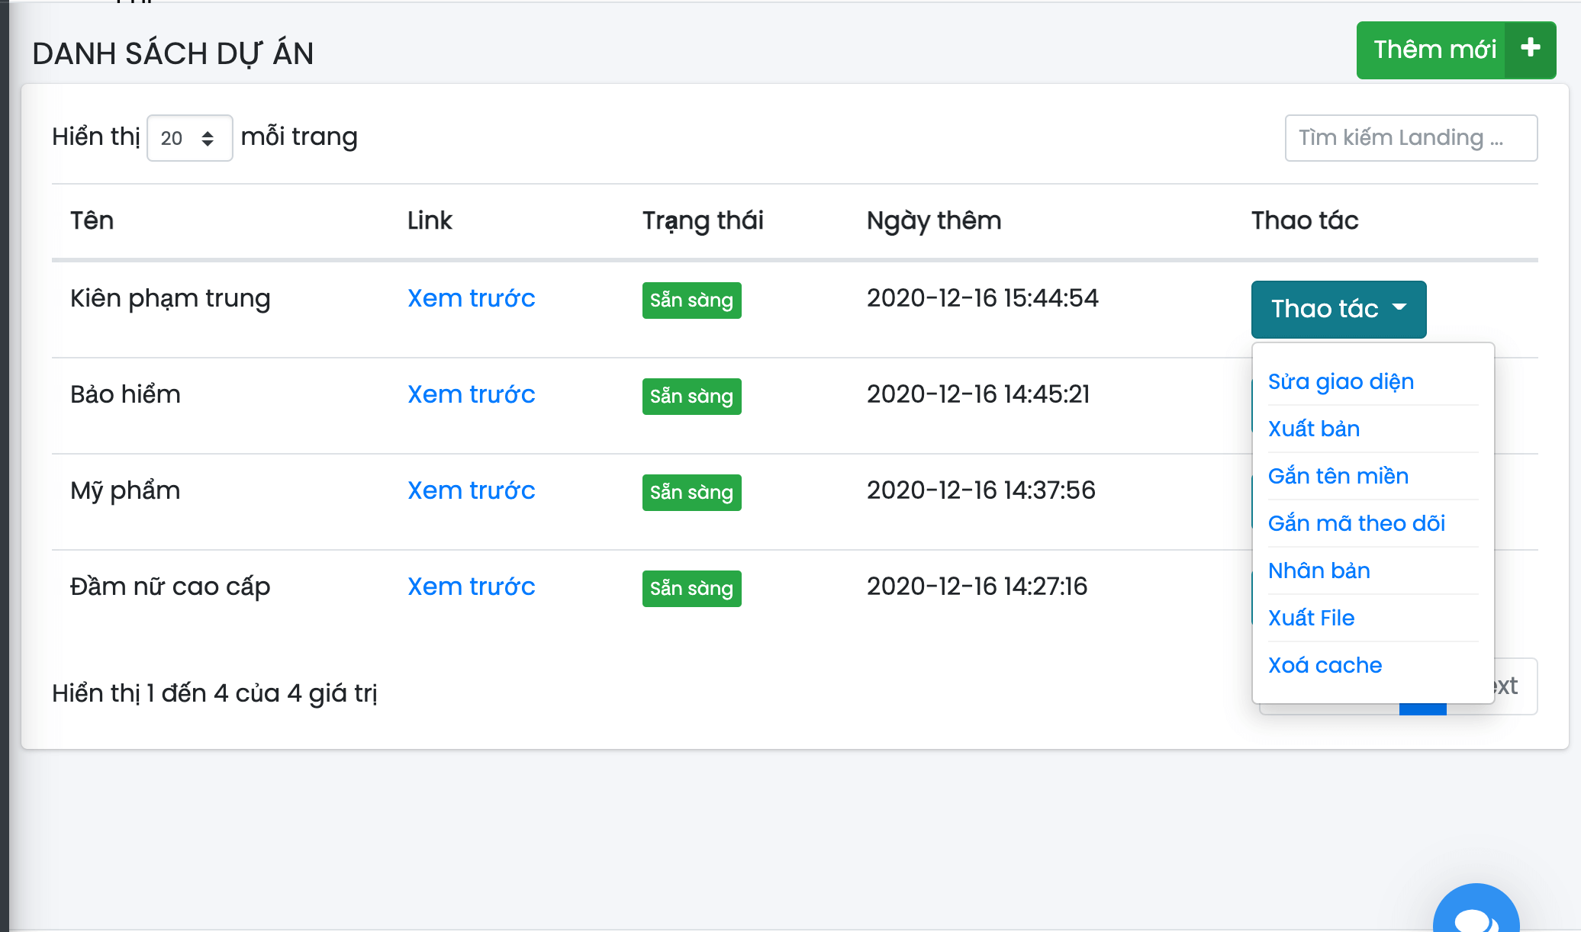
Task: Open Xem trước link for Đầm nữ cao cấp
Action: (x=471, y=587)
